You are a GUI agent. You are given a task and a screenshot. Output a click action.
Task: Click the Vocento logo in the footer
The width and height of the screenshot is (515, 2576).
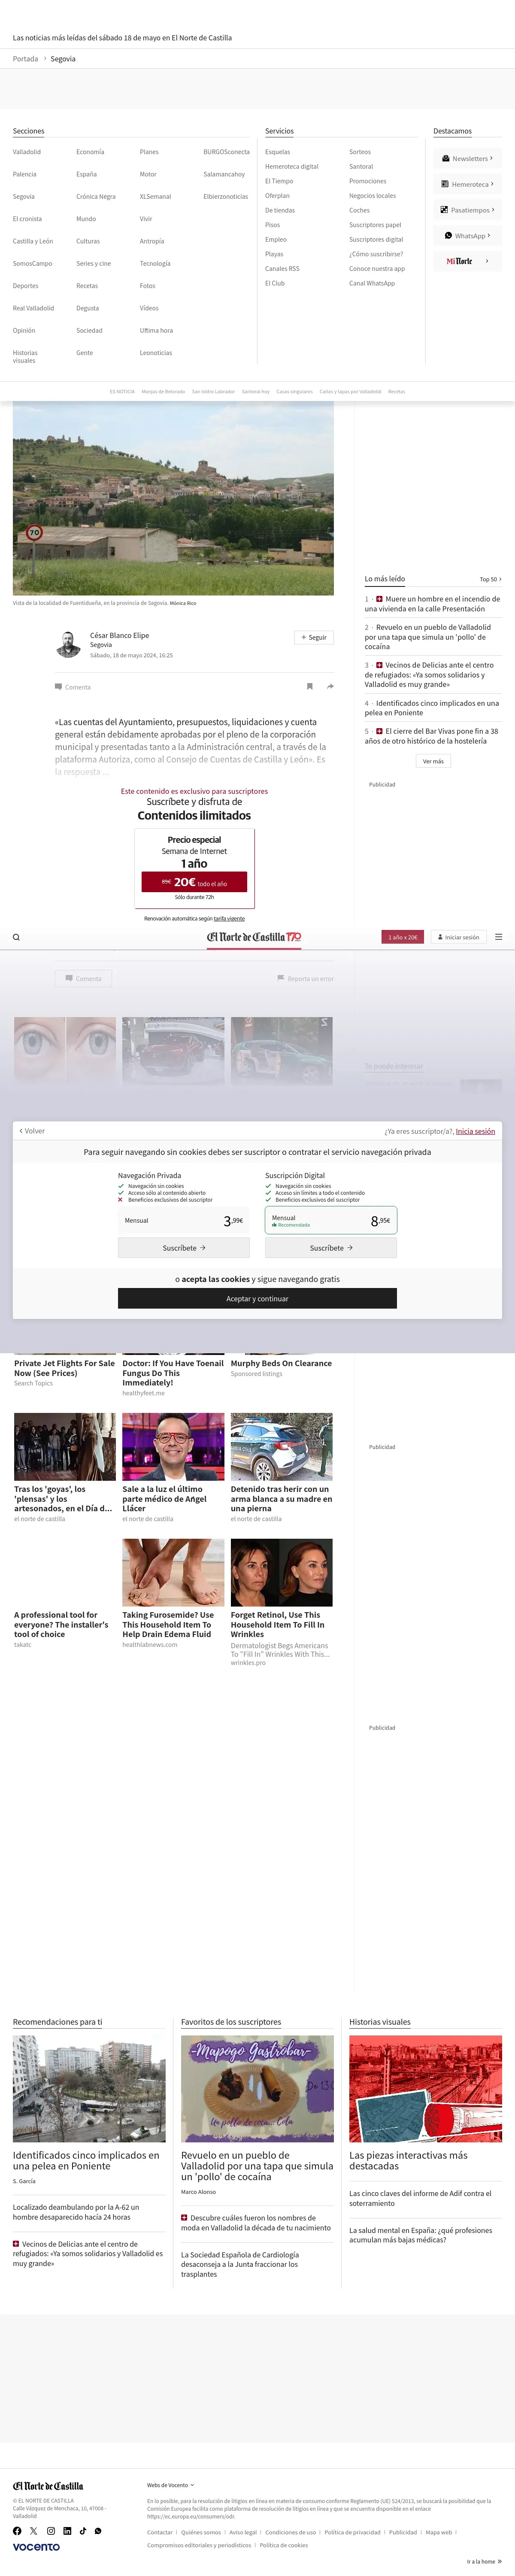[x=36, y=2547]
